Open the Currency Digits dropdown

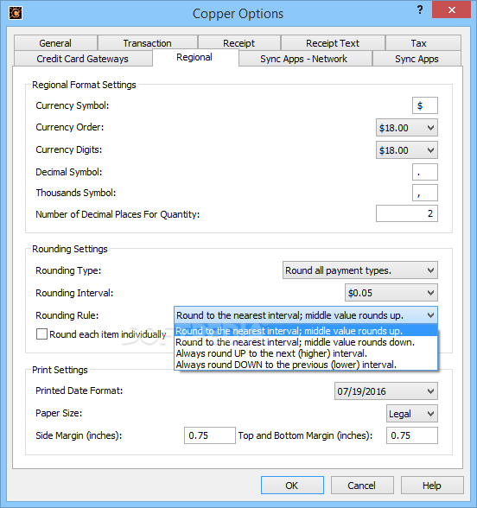[407, 150]
